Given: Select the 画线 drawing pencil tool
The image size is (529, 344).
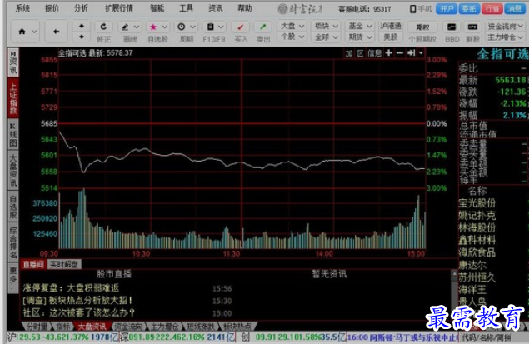Looking at the screenshot, I should click(x=129, y=27).
